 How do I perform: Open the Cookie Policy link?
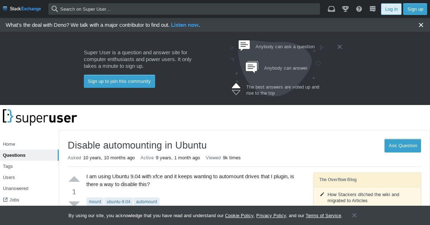239,216
